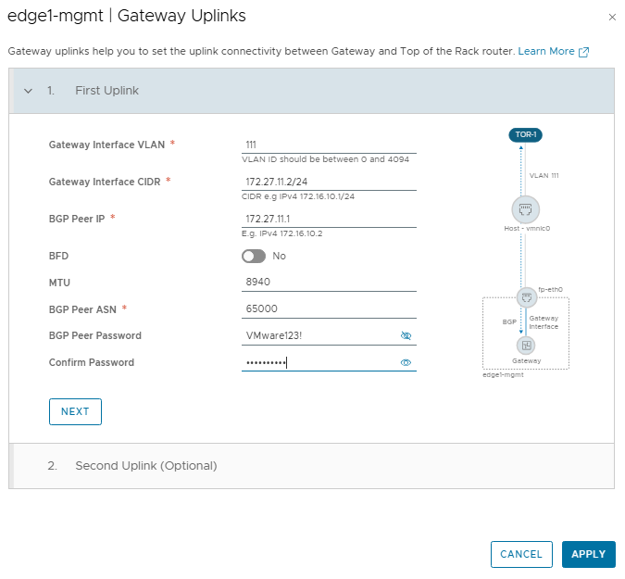Click the Gateway icon in topology diagram

[525, 345]
